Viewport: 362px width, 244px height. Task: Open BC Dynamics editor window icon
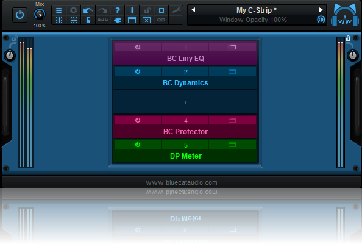click(x=232, y=71)
